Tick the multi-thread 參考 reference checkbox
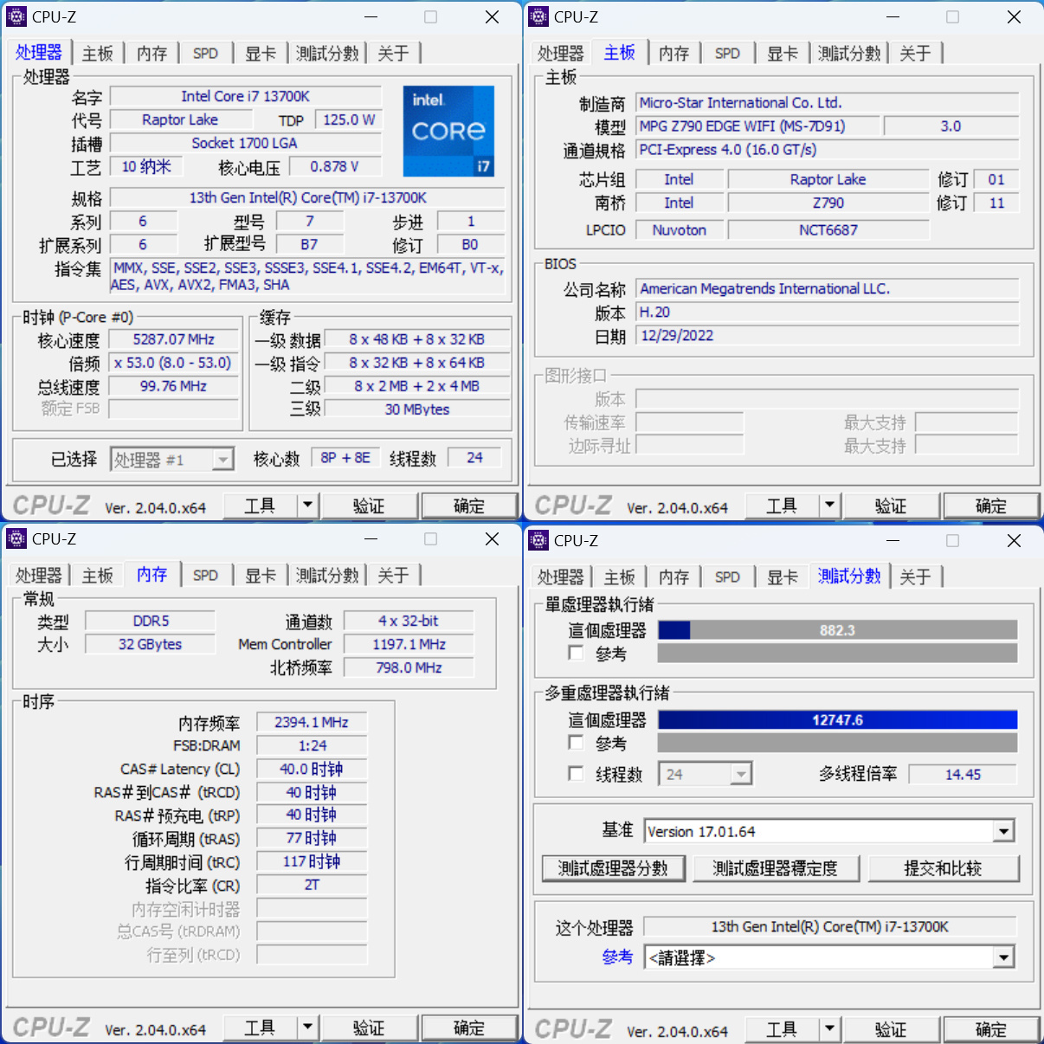 576,742
